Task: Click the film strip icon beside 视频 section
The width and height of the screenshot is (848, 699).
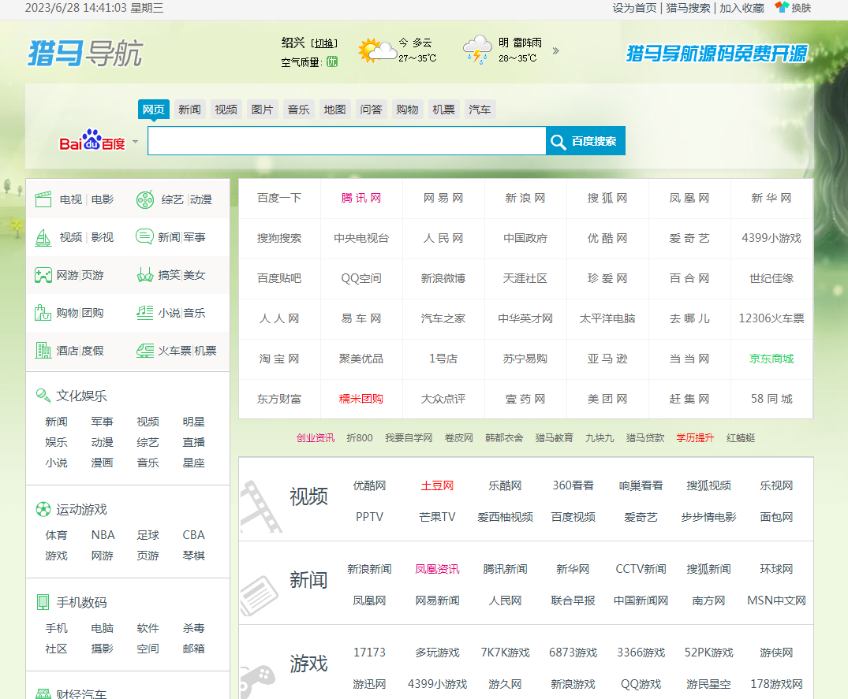Action: (261, 507)
